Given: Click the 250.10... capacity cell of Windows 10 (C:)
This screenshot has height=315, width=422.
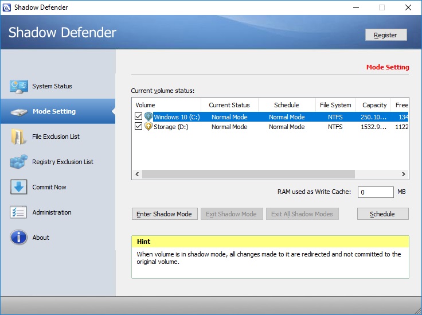Looking at the screenshot, I should tap(374, 117).
